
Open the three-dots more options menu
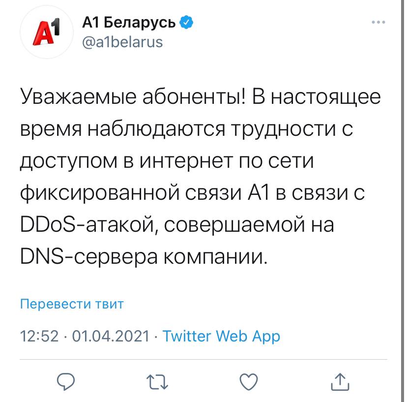[x=378, y=23]
